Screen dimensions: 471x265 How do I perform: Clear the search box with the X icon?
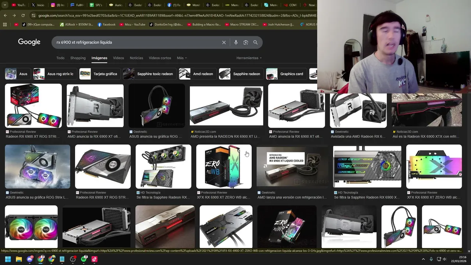click(224, 42)
